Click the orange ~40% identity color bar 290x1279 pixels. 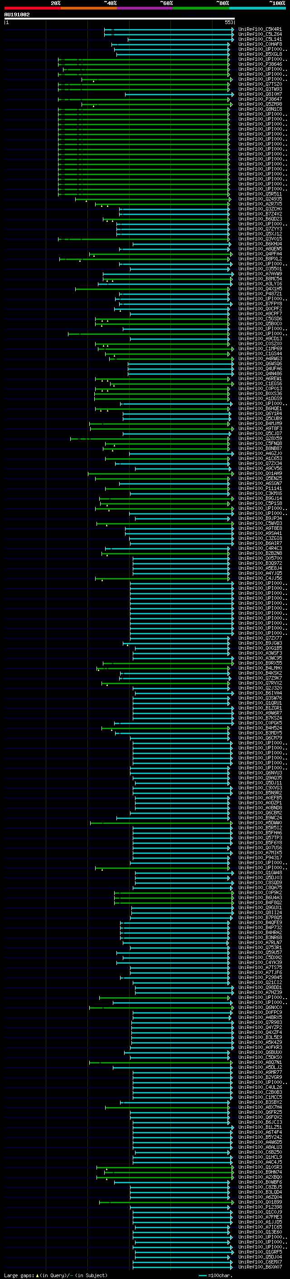pyautogui.click(x=89, y=8)
